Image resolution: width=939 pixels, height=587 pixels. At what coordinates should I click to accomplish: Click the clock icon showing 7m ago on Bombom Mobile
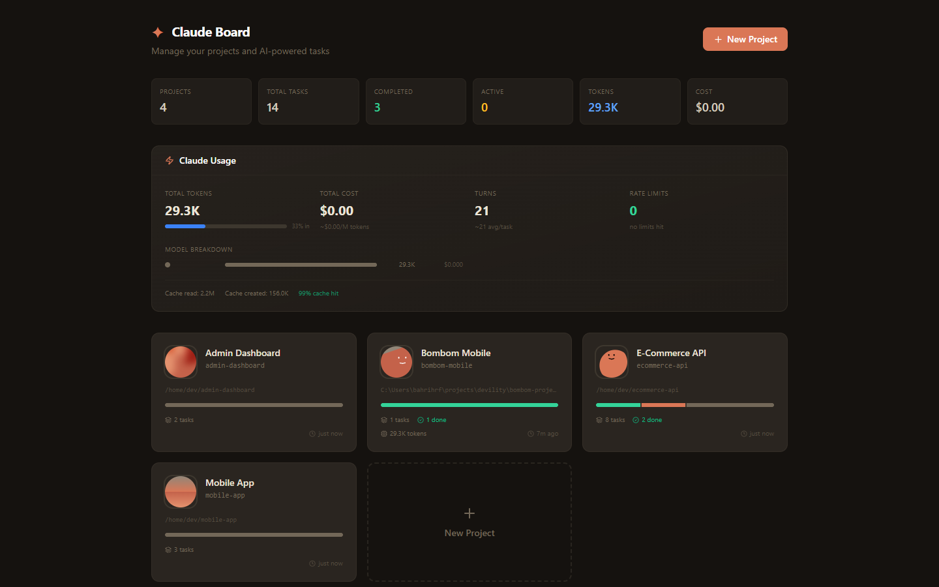point(531,433)
